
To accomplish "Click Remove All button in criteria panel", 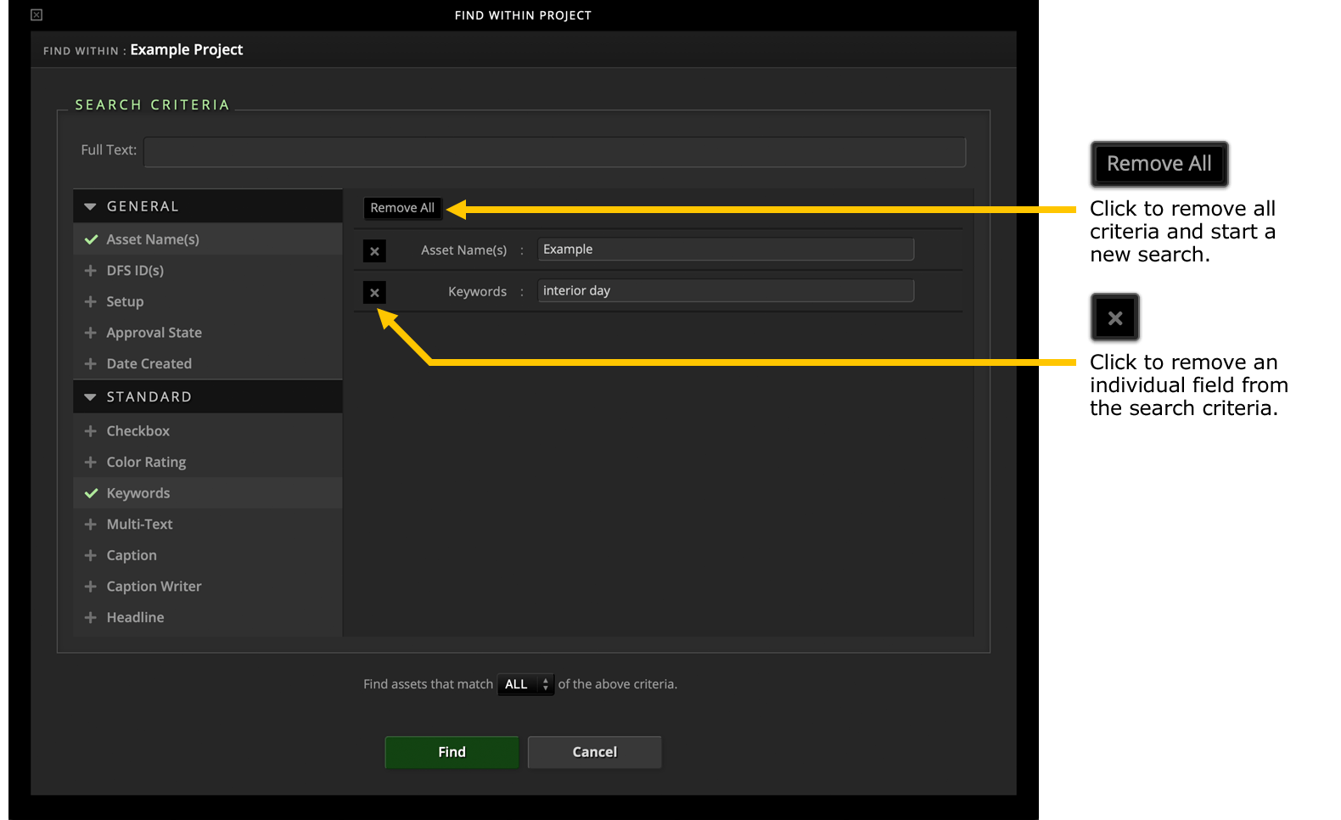I will 402,208.
